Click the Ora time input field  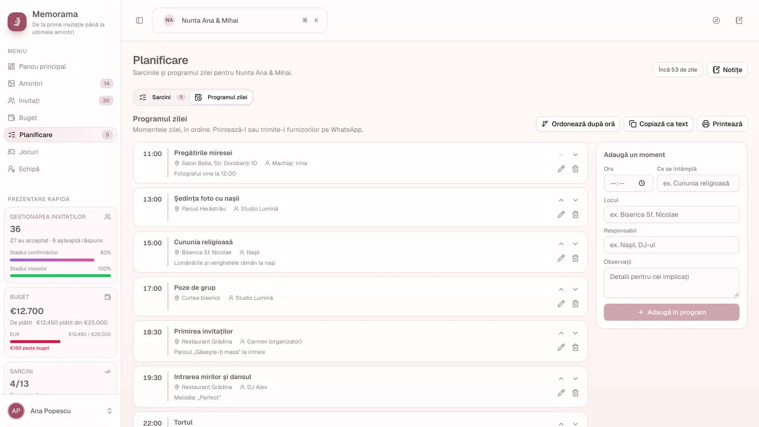[x=628, y=183]
